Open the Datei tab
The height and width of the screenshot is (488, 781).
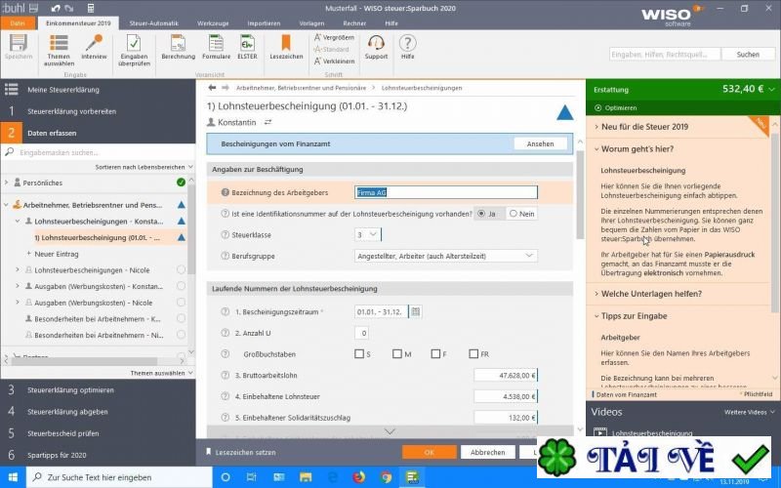point(18,22)
